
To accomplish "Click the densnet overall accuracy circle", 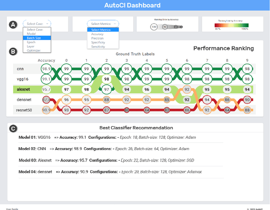I will [x=46, y=100].
